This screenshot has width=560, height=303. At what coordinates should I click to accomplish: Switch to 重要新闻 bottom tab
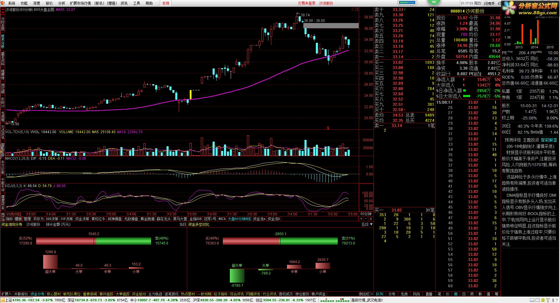tap(90, 294)
